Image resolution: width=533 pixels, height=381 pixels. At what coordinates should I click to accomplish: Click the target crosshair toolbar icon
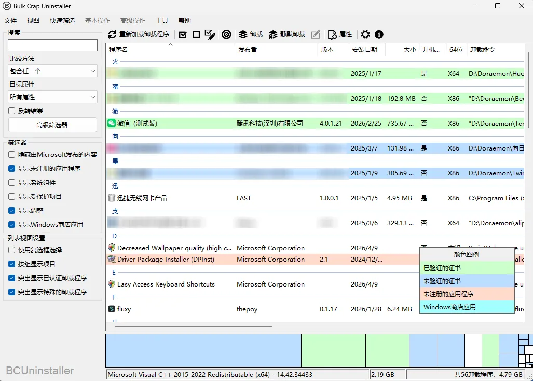226,34
